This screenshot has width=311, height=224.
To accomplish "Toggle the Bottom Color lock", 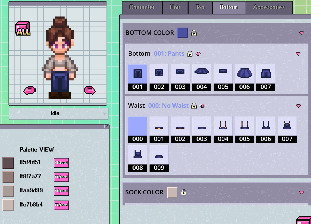I will (194, 33).
